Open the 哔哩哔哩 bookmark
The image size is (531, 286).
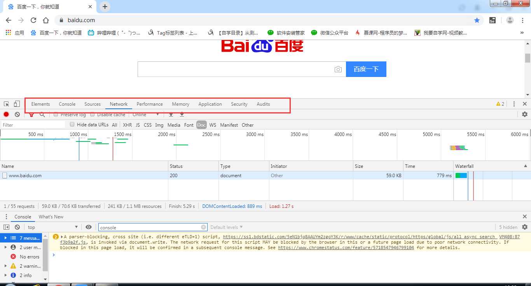[114, 33]
